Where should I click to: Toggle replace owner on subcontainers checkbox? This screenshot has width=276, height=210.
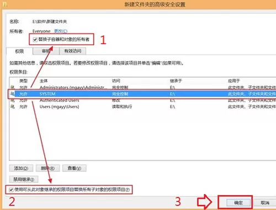[x=35, y=40]
